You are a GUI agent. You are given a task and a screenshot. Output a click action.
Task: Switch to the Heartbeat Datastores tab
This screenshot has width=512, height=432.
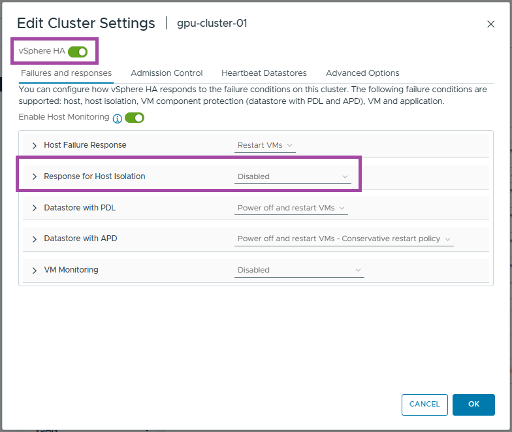[264, 73]
